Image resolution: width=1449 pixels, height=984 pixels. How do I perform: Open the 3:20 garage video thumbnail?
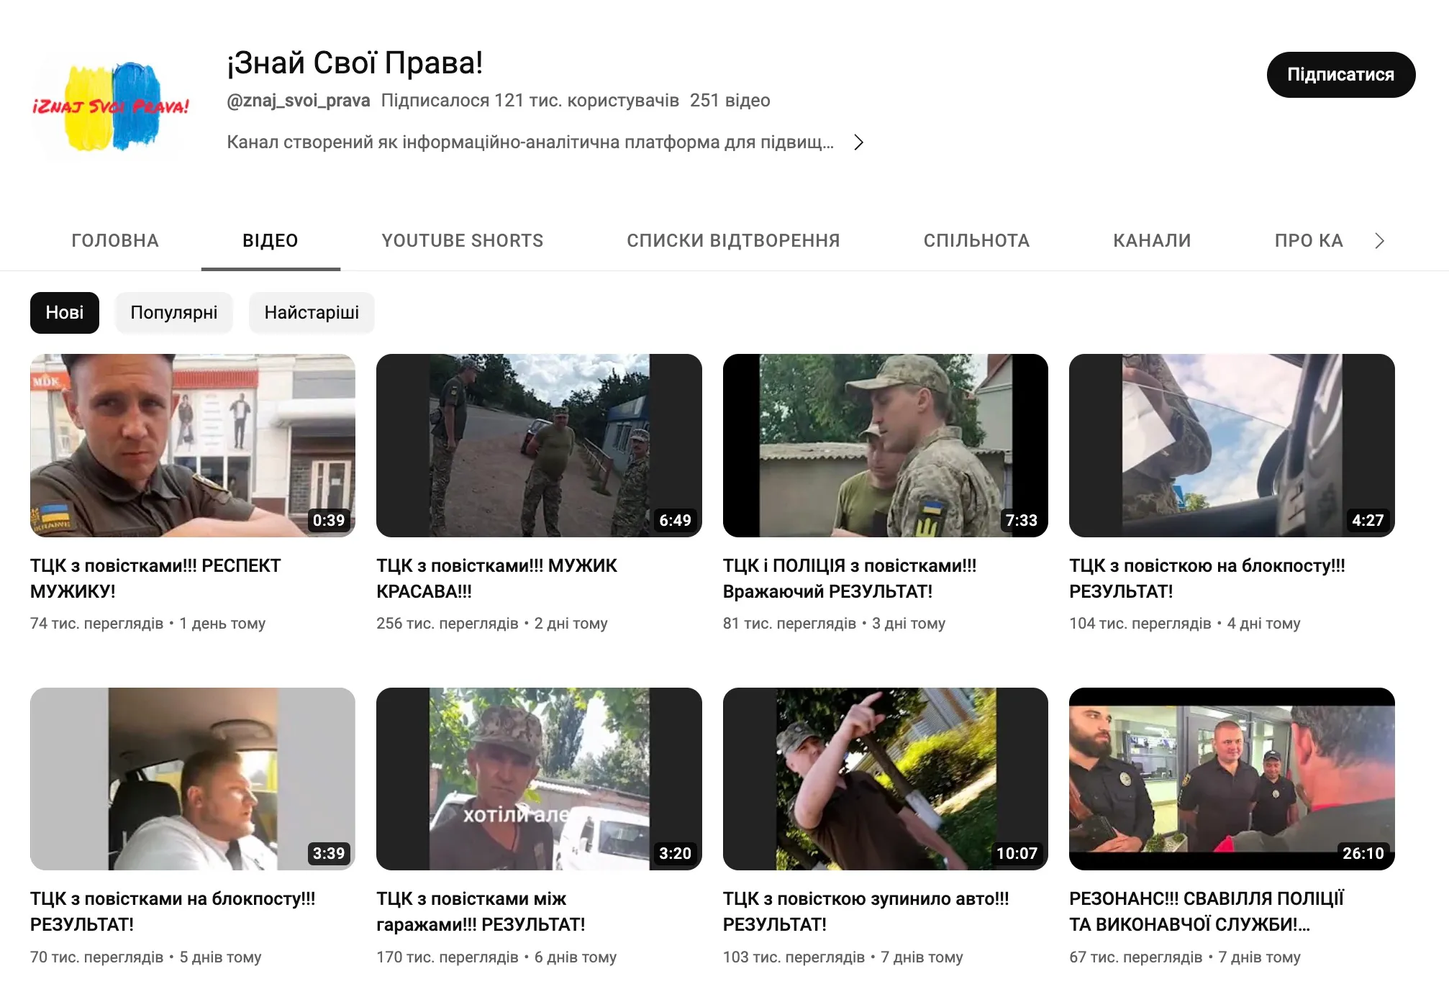point(538,779)
